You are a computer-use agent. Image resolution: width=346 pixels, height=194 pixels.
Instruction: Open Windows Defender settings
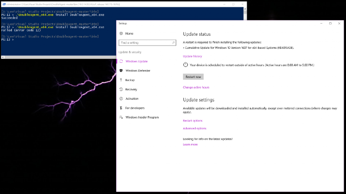(x=137, y=71)
